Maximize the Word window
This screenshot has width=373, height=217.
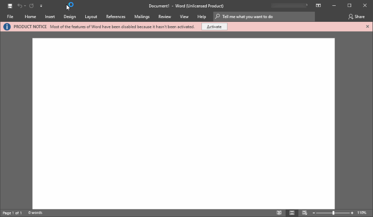pos(349,6)
